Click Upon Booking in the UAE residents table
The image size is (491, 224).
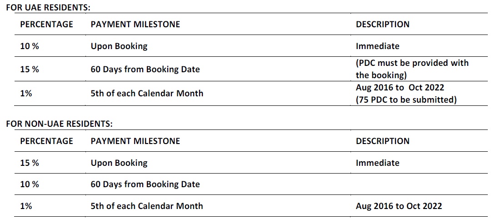pos(119,46)
